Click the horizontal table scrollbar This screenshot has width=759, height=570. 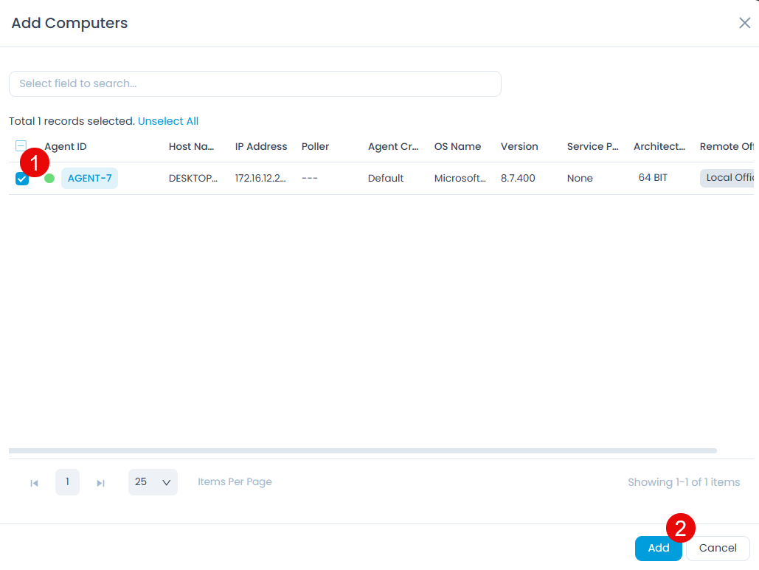[362, 450]
